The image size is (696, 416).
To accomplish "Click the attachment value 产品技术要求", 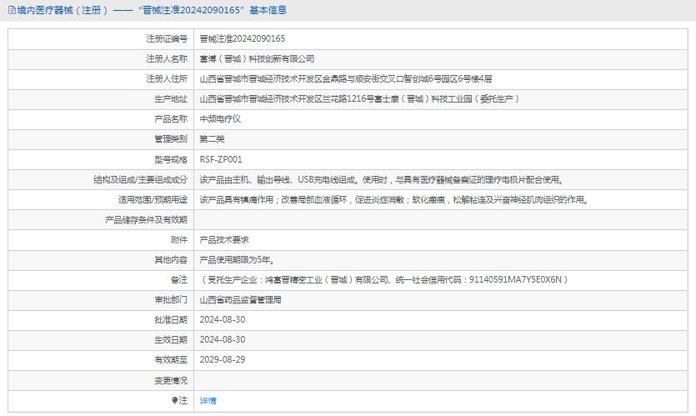I will pyautogui.click(x=224, y=239).
